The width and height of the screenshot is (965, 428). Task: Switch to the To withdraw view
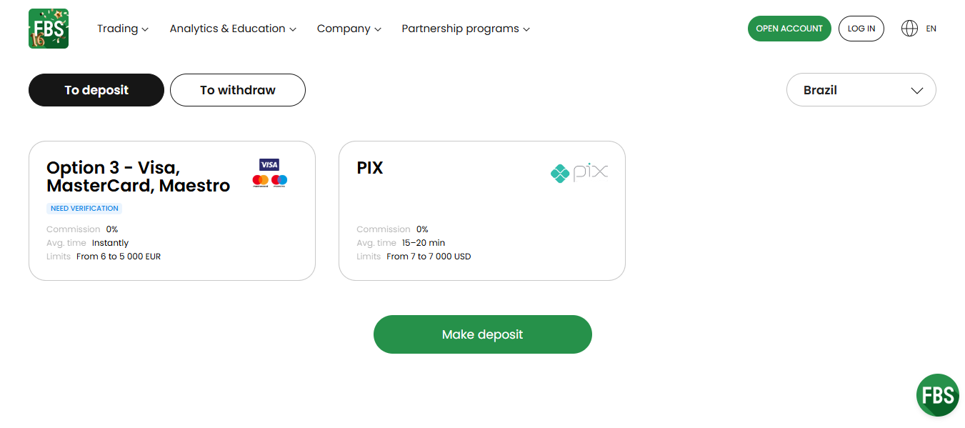click(x=237, y=90)
